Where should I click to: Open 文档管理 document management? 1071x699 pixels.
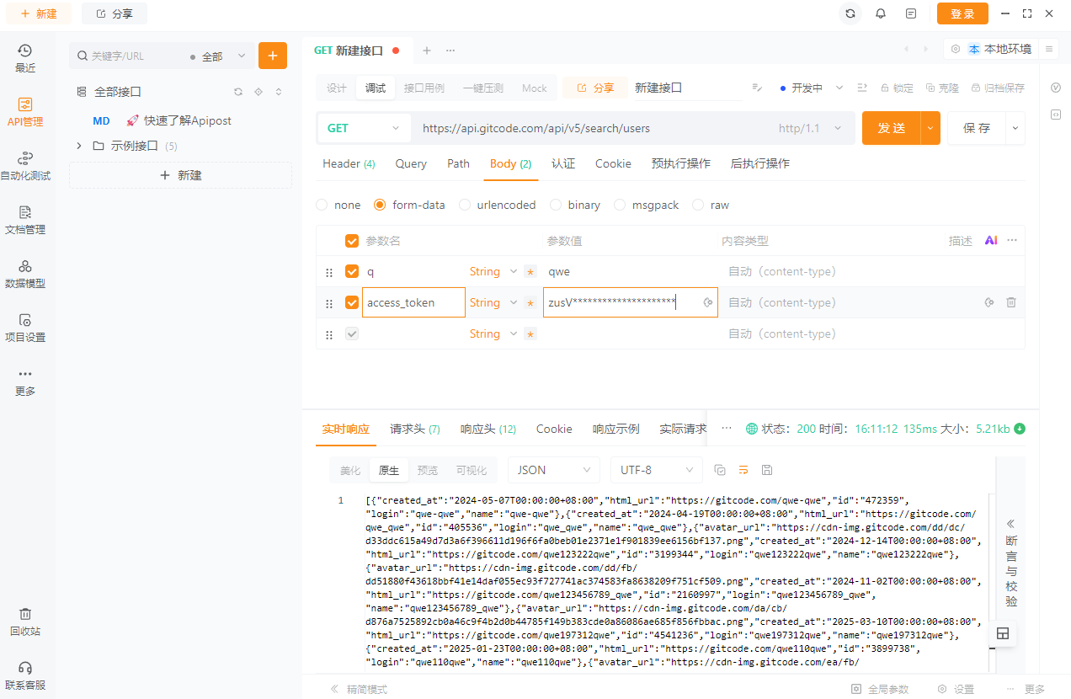pyautogui.click(x=25, y=220)
